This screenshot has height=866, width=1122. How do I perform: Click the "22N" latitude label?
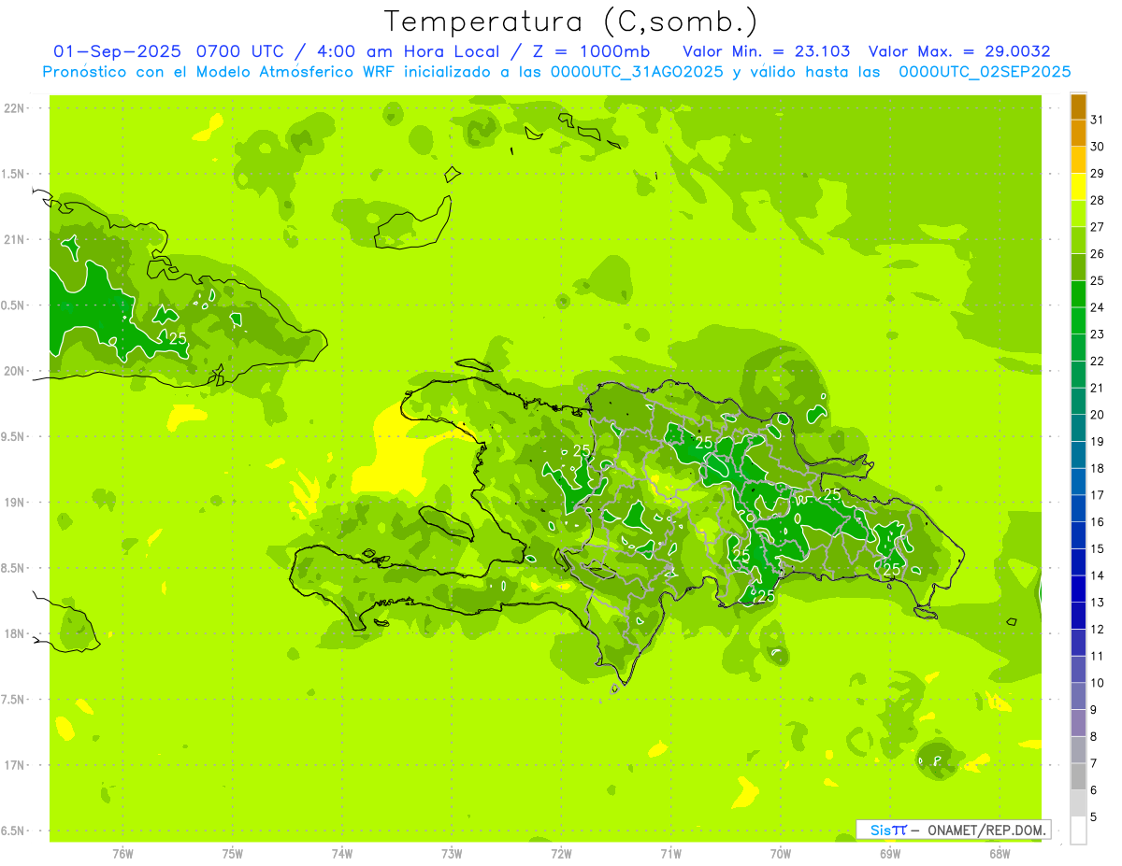(14, 108)
